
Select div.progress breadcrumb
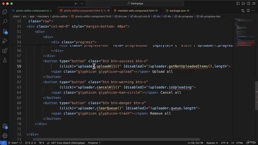click(184, 17)
